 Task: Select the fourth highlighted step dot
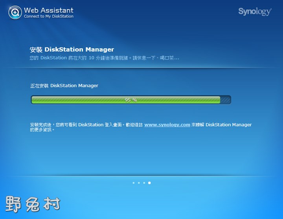click(149, 183)
